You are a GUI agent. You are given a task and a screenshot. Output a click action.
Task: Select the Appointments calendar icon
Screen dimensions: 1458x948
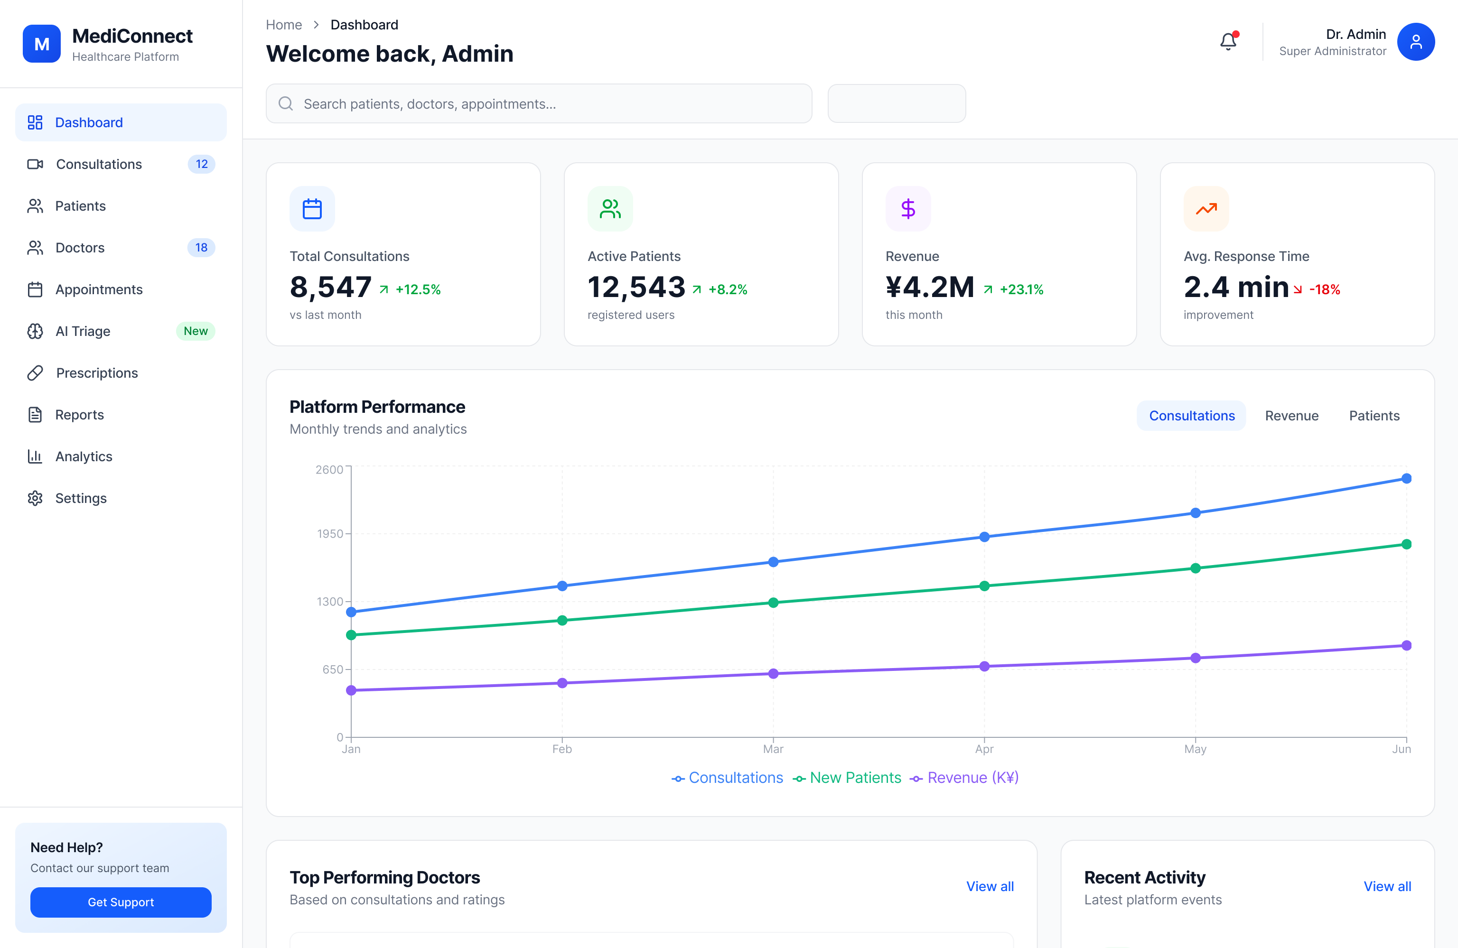point(35,289)
